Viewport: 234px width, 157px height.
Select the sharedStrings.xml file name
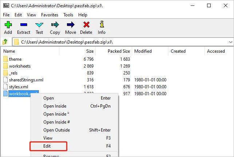(26, 80)
